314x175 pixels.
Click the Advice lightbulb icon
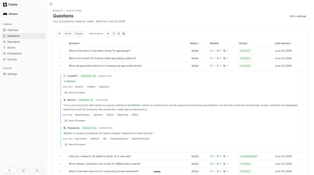click(x=4, y=47)
